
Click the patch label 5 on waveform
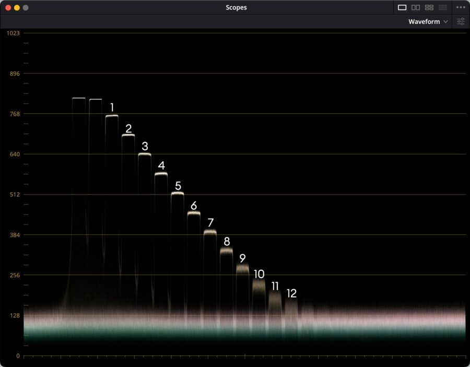point(178,186)
